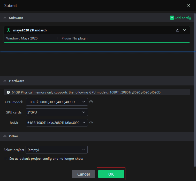
Task: Close the Submit dialog
Action: point(189,5)
